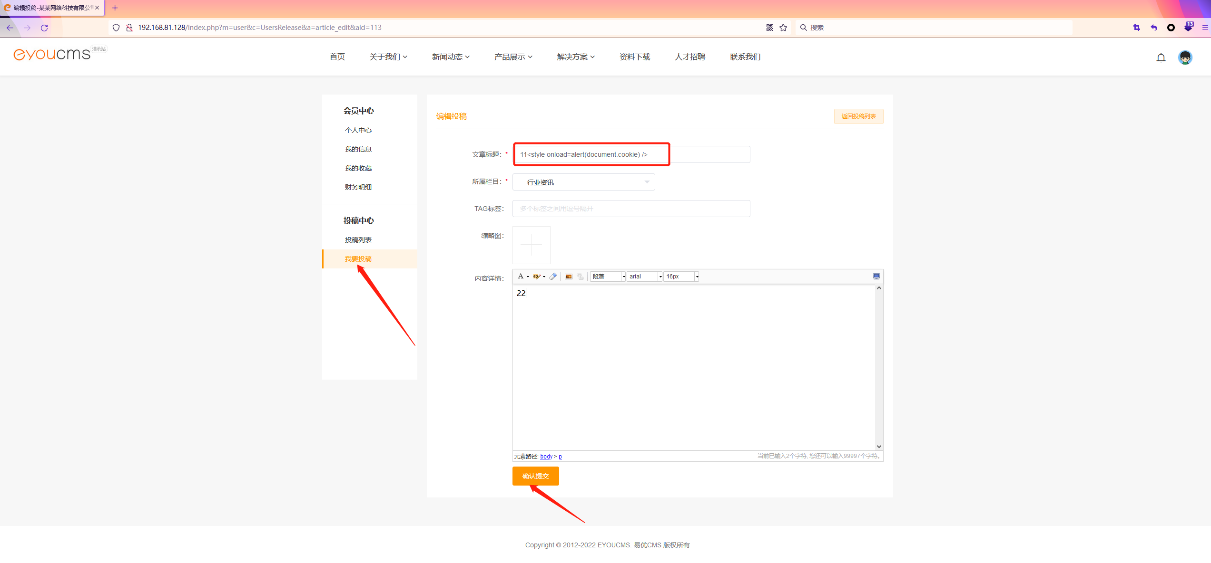Screen dimensions: 1211x563
Task: Reload the current page
Action: pos(44,28)
